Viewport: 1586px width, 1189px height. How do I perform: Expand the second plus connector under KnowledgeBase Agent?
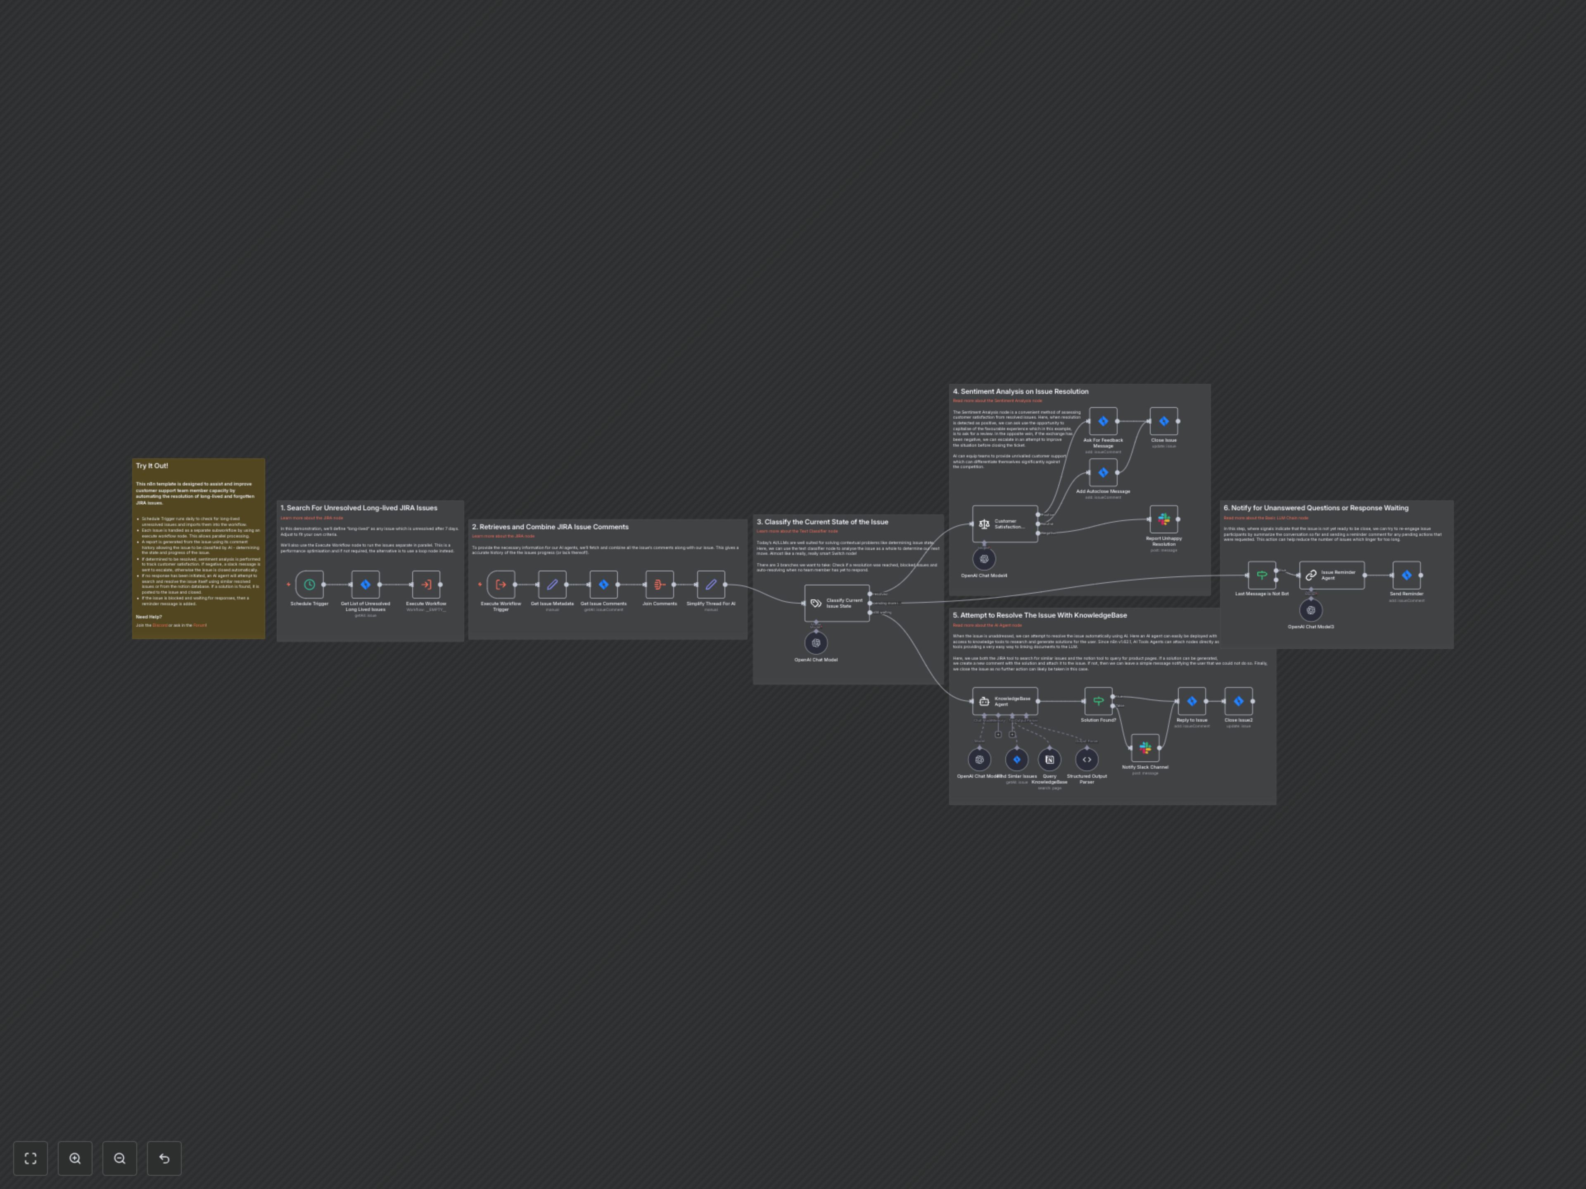click(1012, 734)
